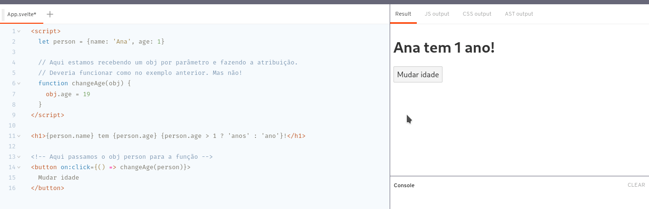Click the closing </script> tag on line 9
The width and height of the screenshot is (649, 209).
click(x=48, y=115)
